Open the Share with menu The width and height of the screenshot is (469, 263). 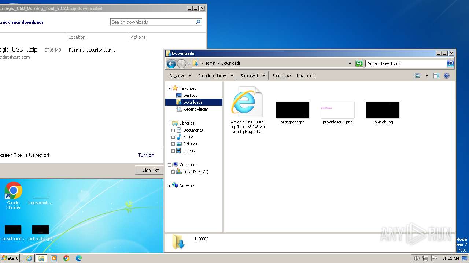tap(253, 76)
